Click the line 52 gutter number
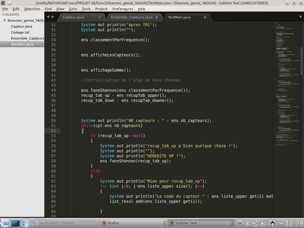The height and width of the screenshot is (228, 304). (53, 131)
